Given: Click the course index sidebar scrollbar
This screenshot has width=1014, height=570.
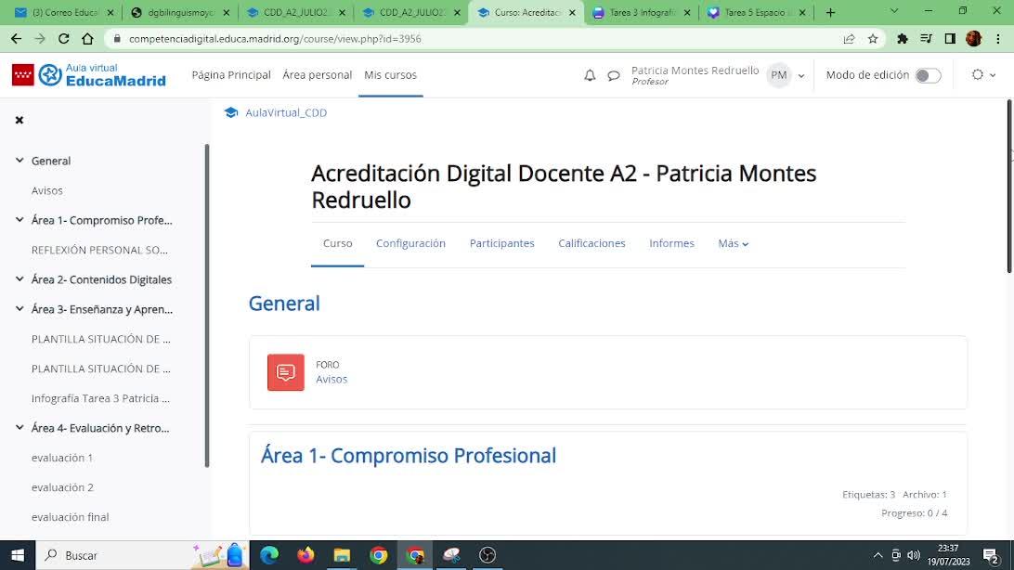Looking at the screenshot, I should click(x=207, y=306).
